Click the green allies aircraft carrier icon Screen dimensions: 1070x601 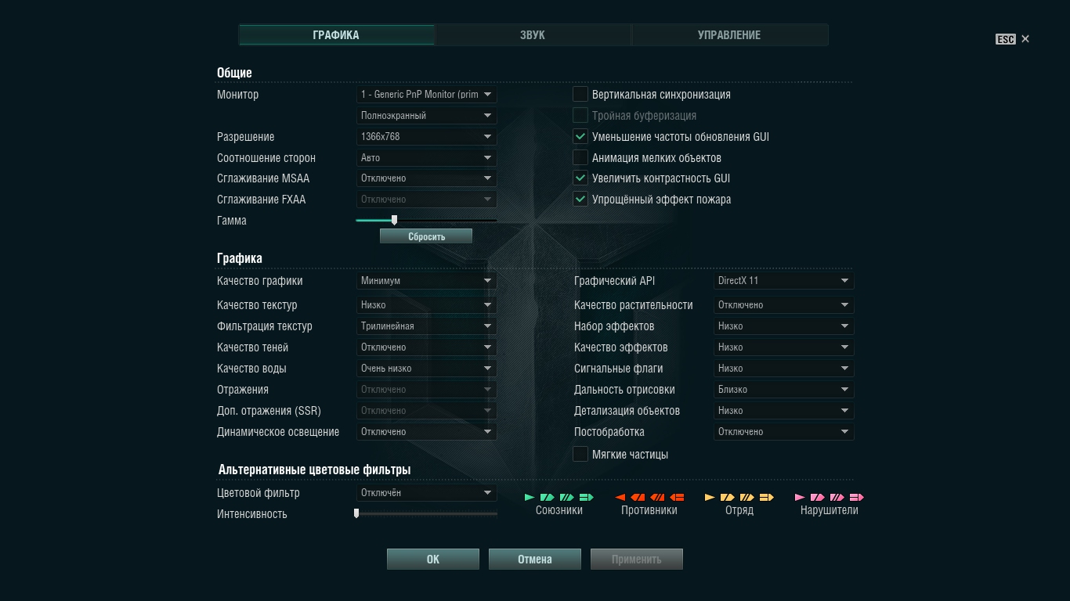pos(586,497)
